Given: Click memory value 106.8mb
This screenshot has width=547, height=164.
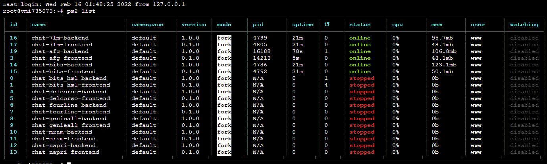Looking at the screenshot, I should pos(444,51).
